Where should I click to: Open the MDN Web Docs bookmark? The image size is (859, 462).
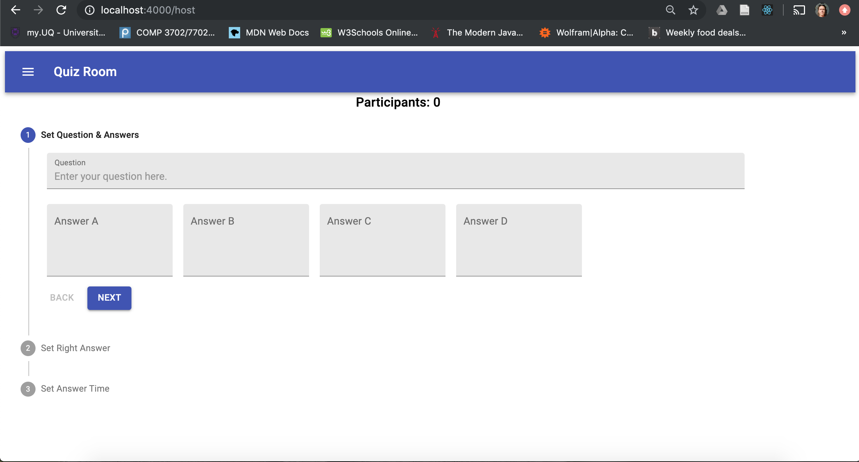pyautogui.click(x=269, y=33)
